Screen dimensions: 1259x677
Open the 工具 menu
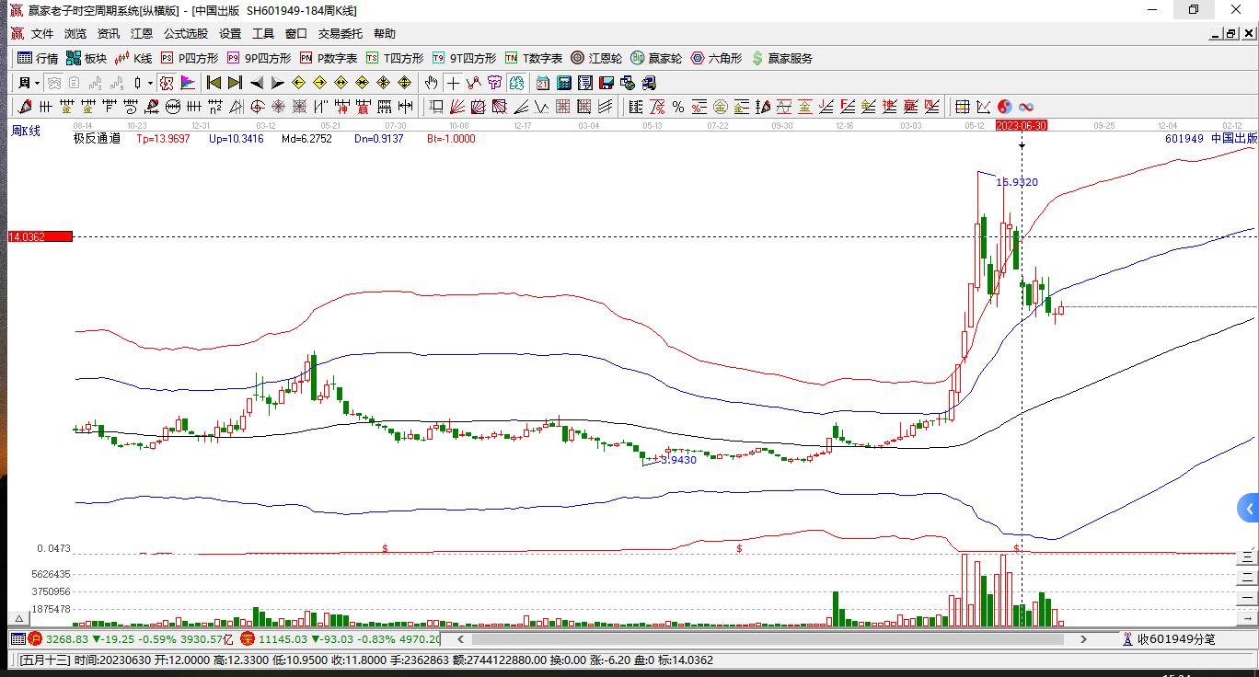(263, 34)
